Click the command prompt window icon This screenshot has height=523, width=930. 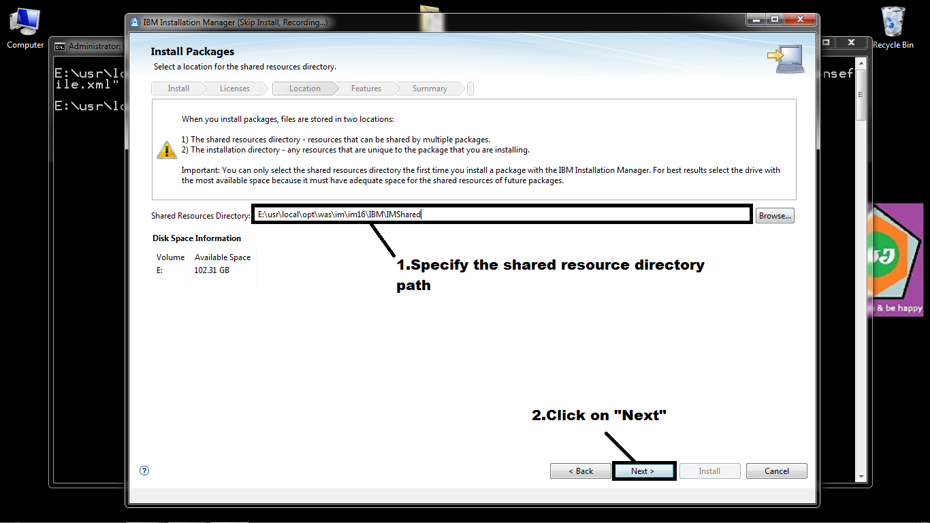(x=60, y=46)
